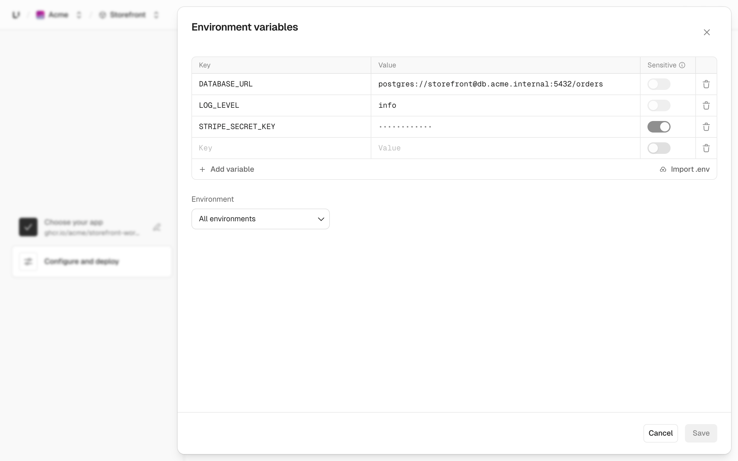738x461 pixels.
Task: Click the empty Value input field
Action: [x=505, y=148]
